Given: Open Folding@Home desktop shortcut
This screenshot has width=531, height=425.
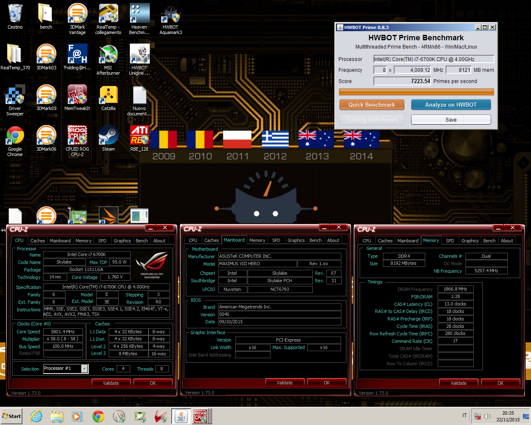Looking at the screenshot, I should click(x=77, y=57).
